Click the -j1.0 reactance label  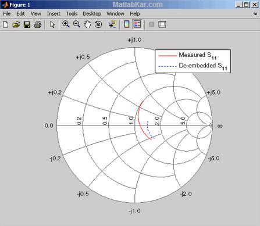[134, 211]
